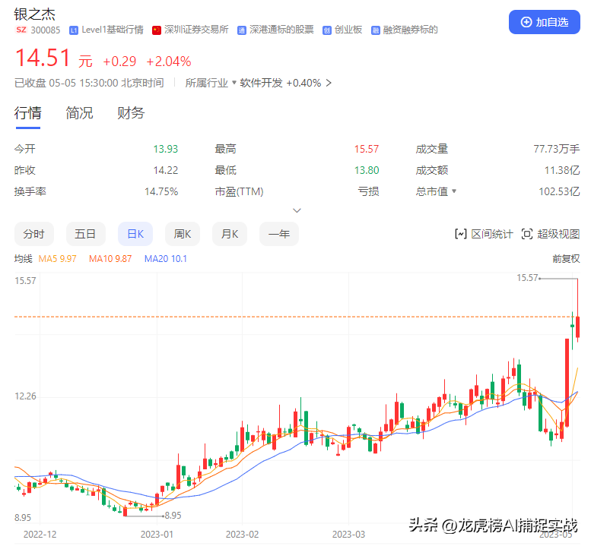Image resolution: width=591 pixels, height=546 pixels.
Task: Click the China flag icon for 深圳证券交易所
Action: click(x=157, y=30)
